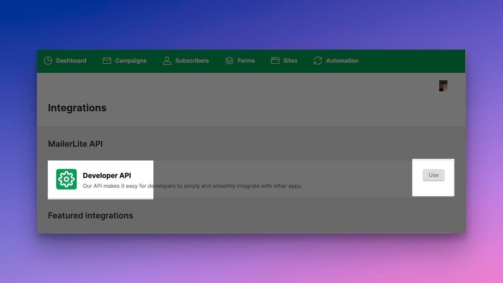Open the user avatar in the corner
The width and height of the screenshot is (503, 283).
[443, 86]
